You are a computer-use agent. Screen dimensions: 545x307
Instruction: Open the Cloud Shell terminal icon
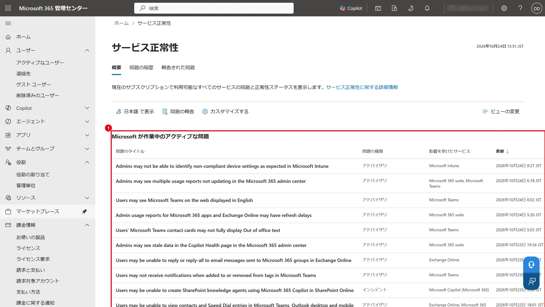tap(378, 8)
